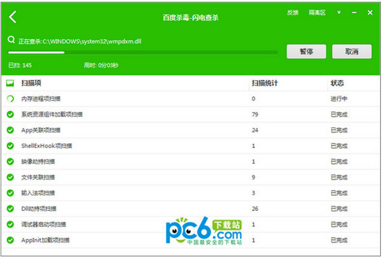Minimize the Baidu antivirus window
Screen dimensions: 382x257
coord(354,12)
